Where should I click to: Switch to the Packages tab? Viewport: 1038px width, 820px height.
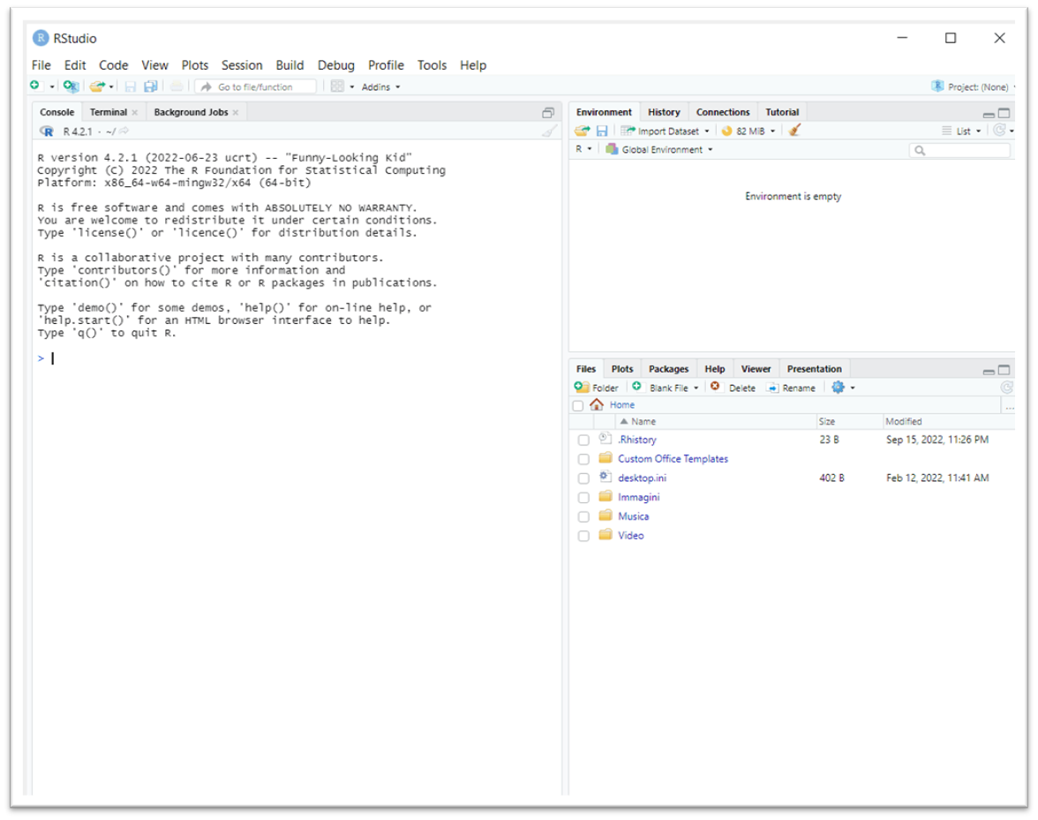point(668,369)
